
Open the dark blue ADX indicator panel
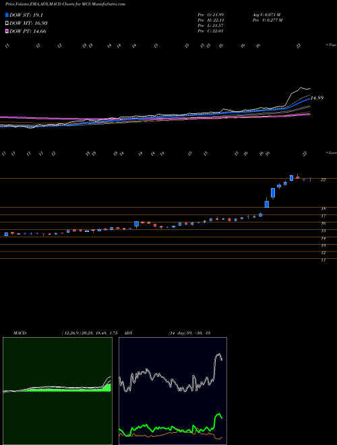coord(173,391)
